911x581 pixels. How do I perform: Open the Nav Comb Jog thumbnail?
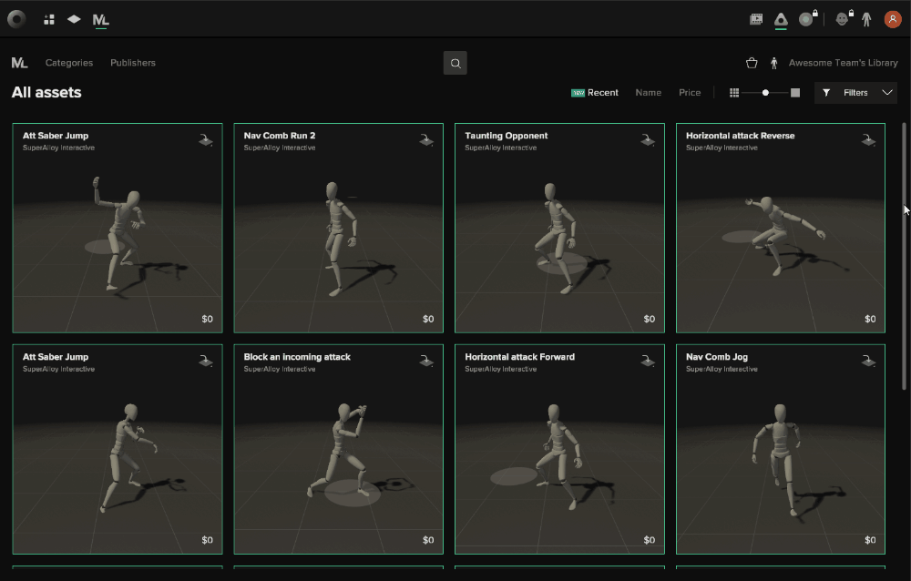(x=781, y=449)
